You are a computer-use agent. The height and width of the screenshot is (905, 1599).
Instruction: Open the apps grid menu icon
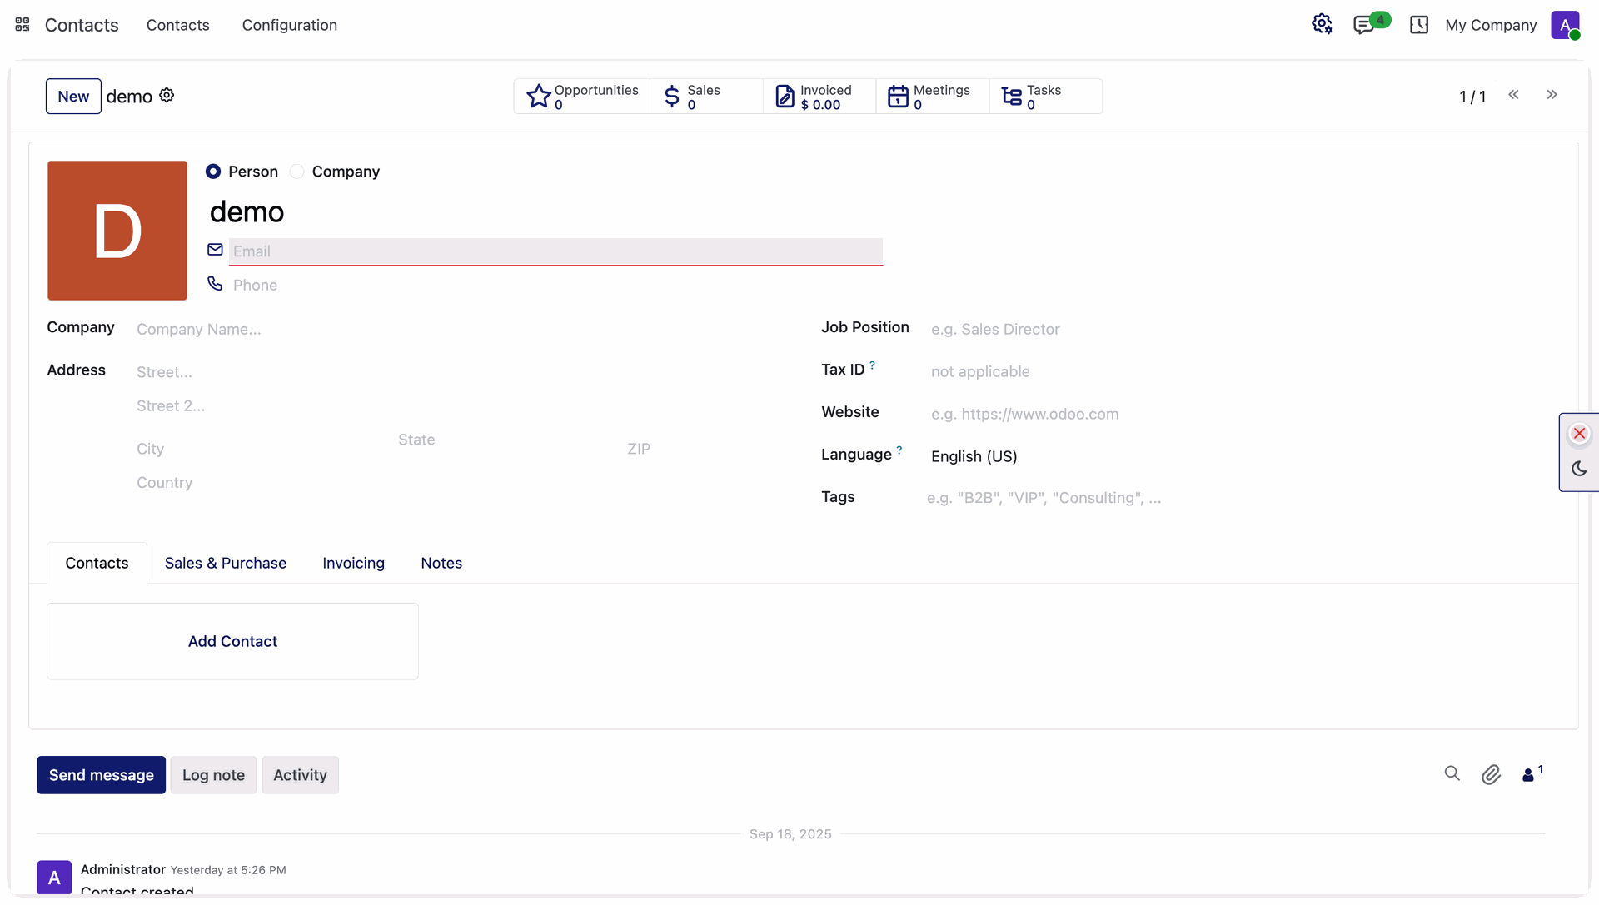22,25
